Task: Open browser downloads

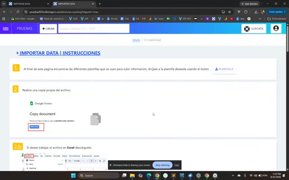Action: point(256,12)
